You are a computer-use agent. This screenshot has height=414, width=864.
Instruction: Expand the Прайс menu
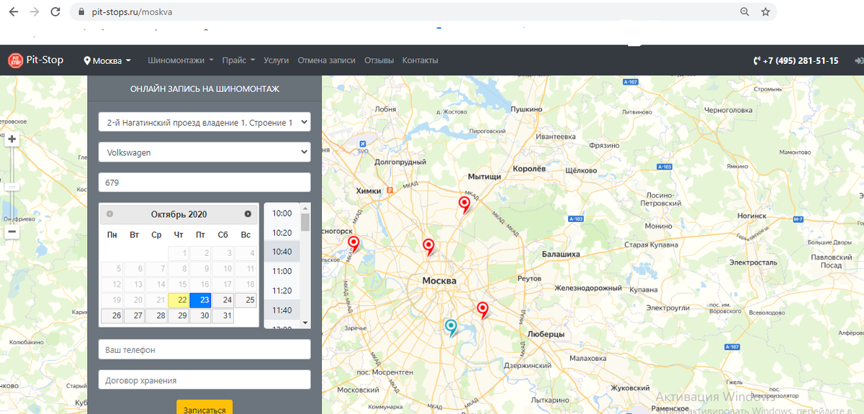coord(238,60)
